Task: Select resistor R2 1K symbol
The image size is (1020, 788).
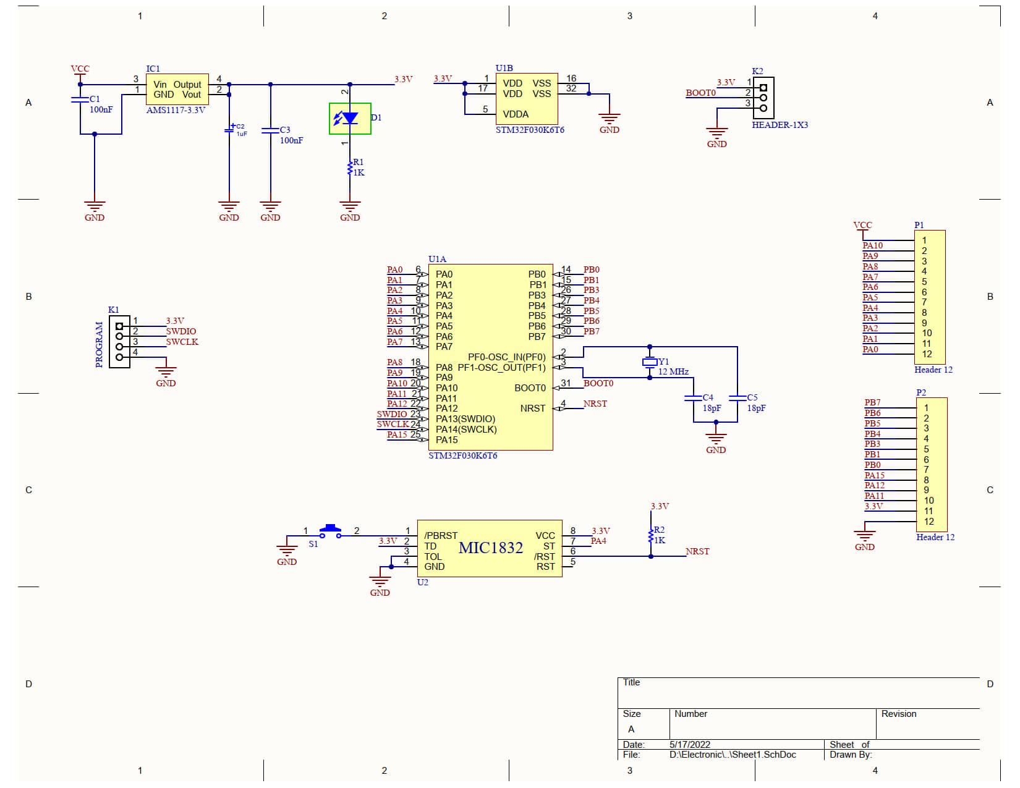Action: click(x=651, y=535)
